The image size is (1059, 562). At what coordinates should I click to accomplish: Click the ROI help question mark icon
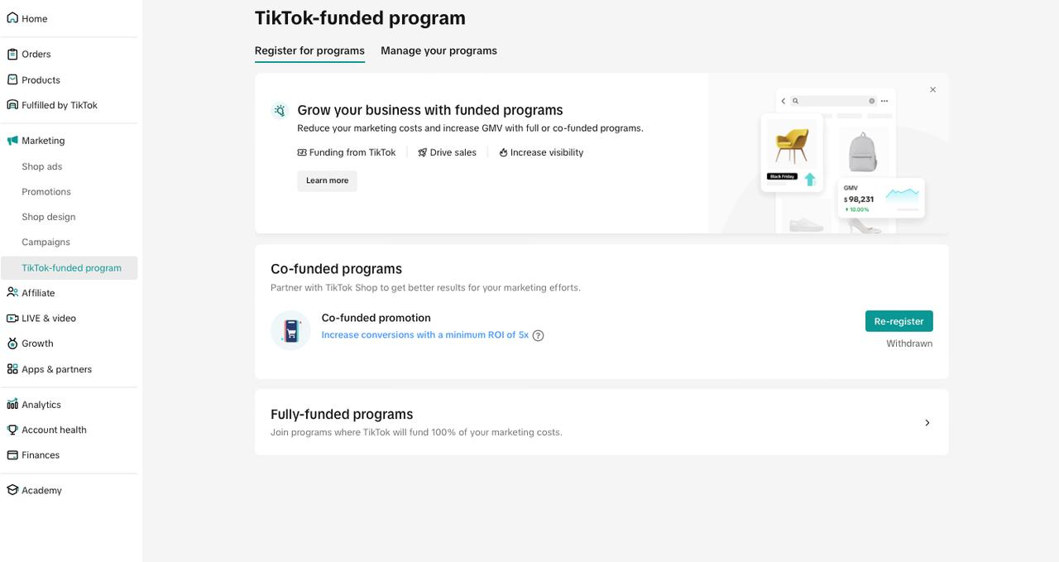(539, 335)
